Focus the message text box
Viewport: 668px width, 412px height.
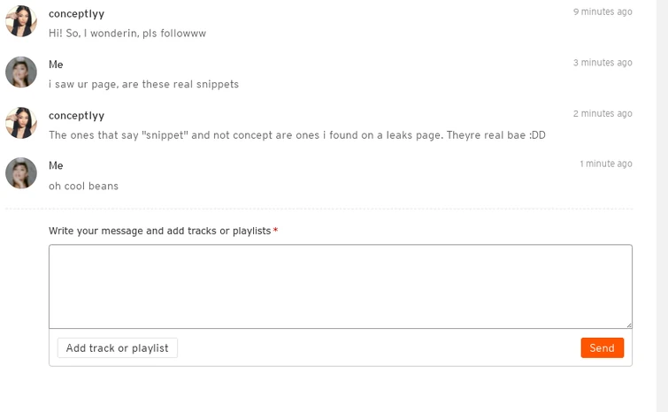[340, 286]
